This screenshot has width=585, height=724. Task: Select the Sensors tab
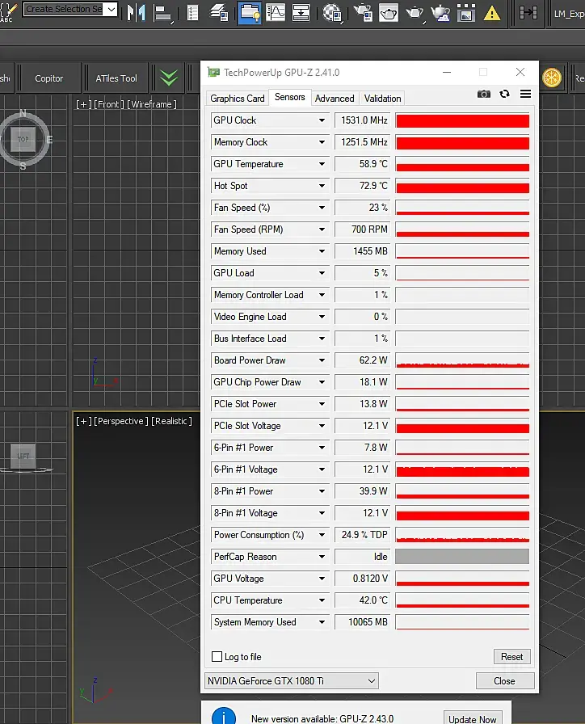[x=290, y=98]
